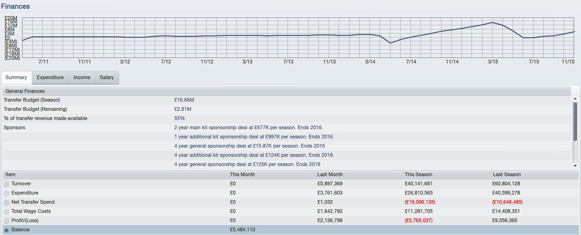Click the 7/11 label on the graph axis
Viewport: 581px width, 235px height.
[43, 62]
